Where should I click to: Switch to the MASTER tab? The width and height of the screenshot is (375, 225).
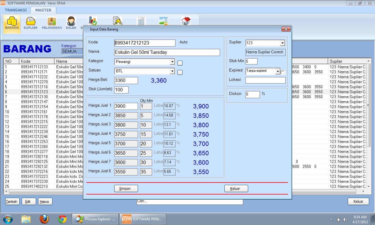click(x=43, y=10)
